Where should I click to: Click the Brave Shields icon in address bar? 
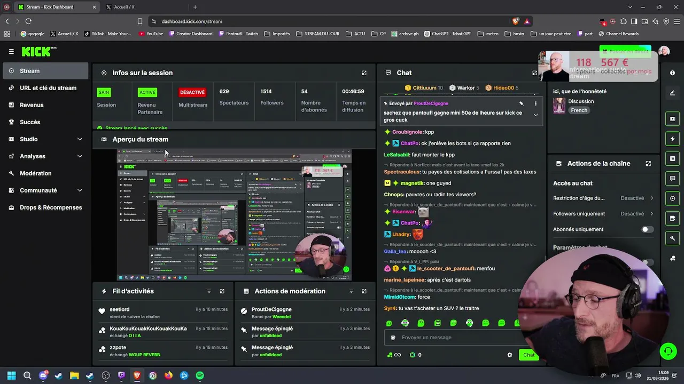516,21
